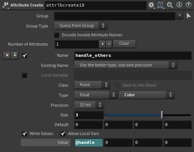Click the first Default value field
The height and width of the screenshot is (152, 194).
point(89,125)
